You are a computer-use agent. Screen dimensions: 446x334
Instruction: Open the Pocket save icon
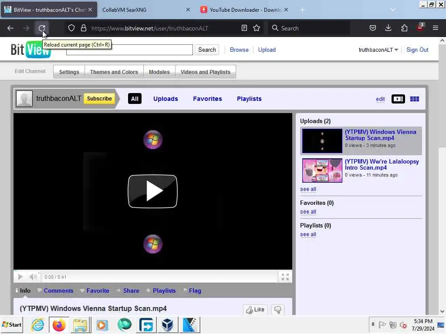pos(373,28)
